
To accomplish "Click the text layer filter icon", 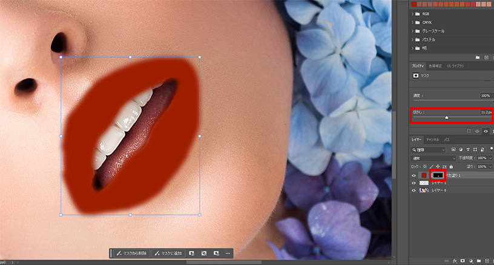I will 469,149.
